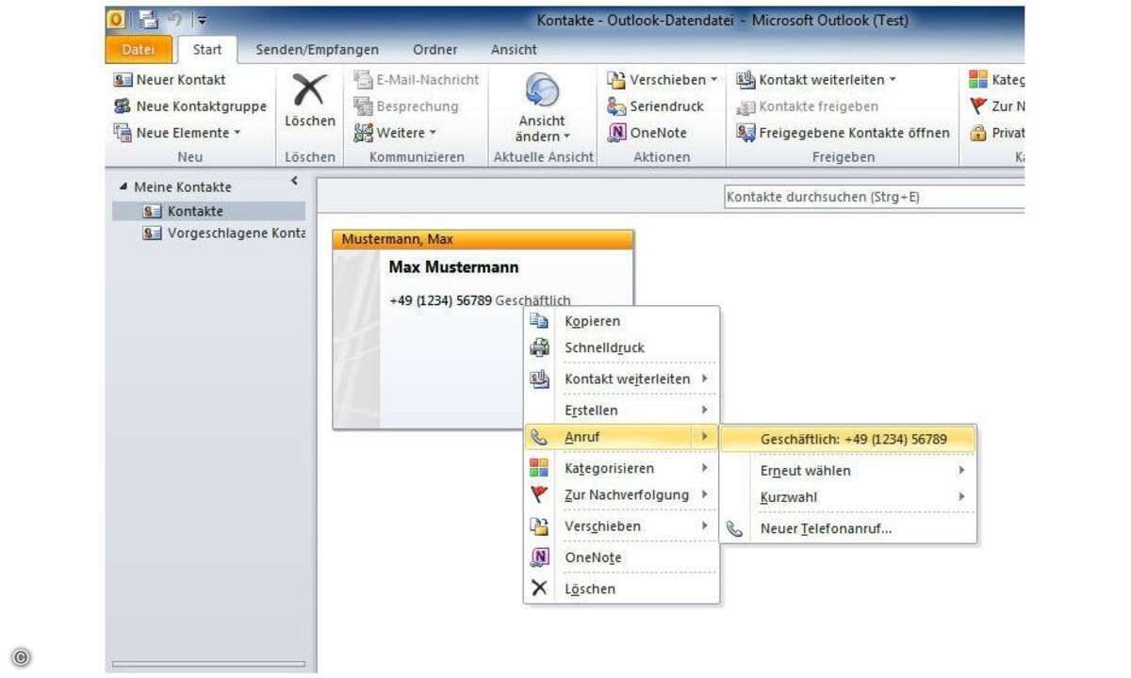This screenshot has height=678, width=1131.
Task: Collapse the Meine Kontakte group
Action: [x=124, y=186]
